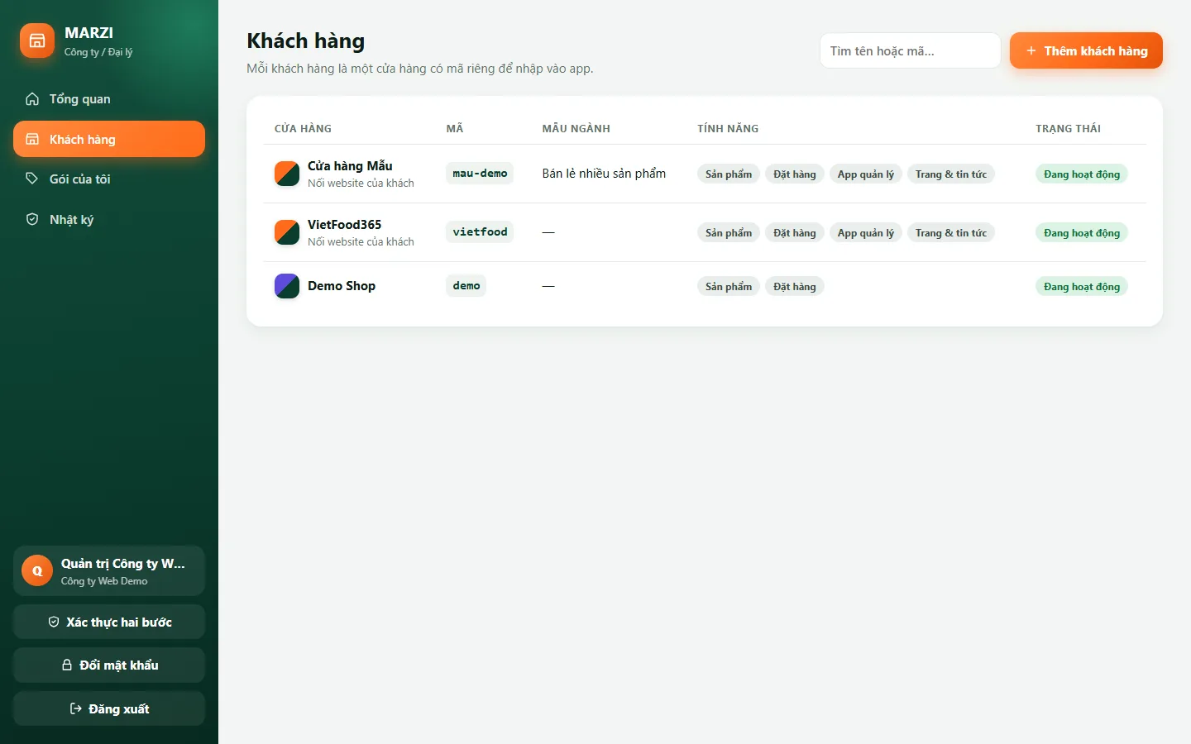The height and width of the screenshot is (744, 1191).
Task: Click Đang hoạt động status in VietFood365 row
Action: coord(1082,232)
